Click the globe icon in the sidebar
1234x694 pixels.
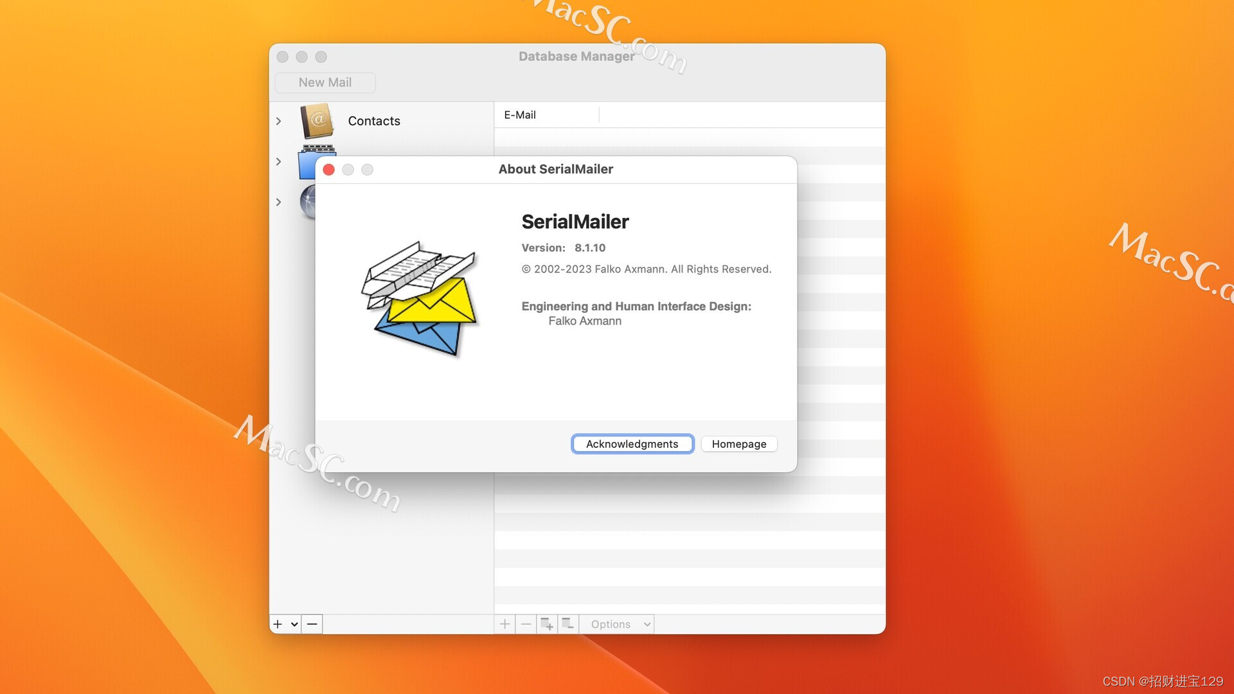click(x=308, y=202)
